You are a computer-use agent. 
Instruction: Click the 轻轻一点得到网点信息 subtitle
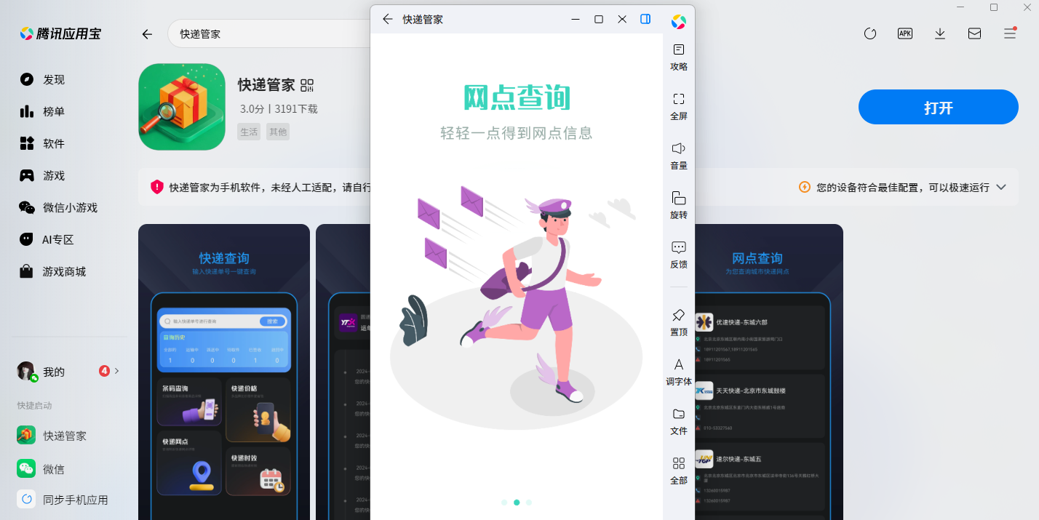517,133
